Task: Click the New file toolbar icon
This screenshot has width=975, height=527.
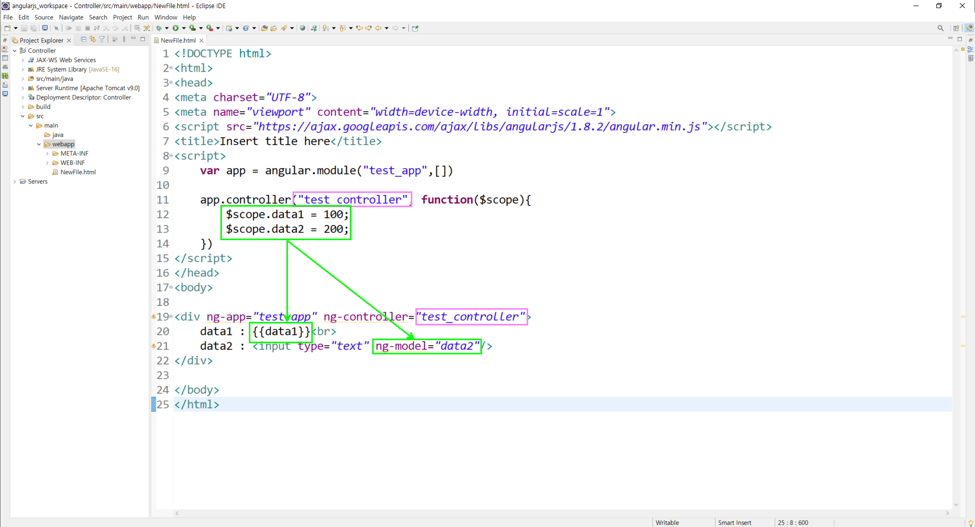Action: (8, 28)
